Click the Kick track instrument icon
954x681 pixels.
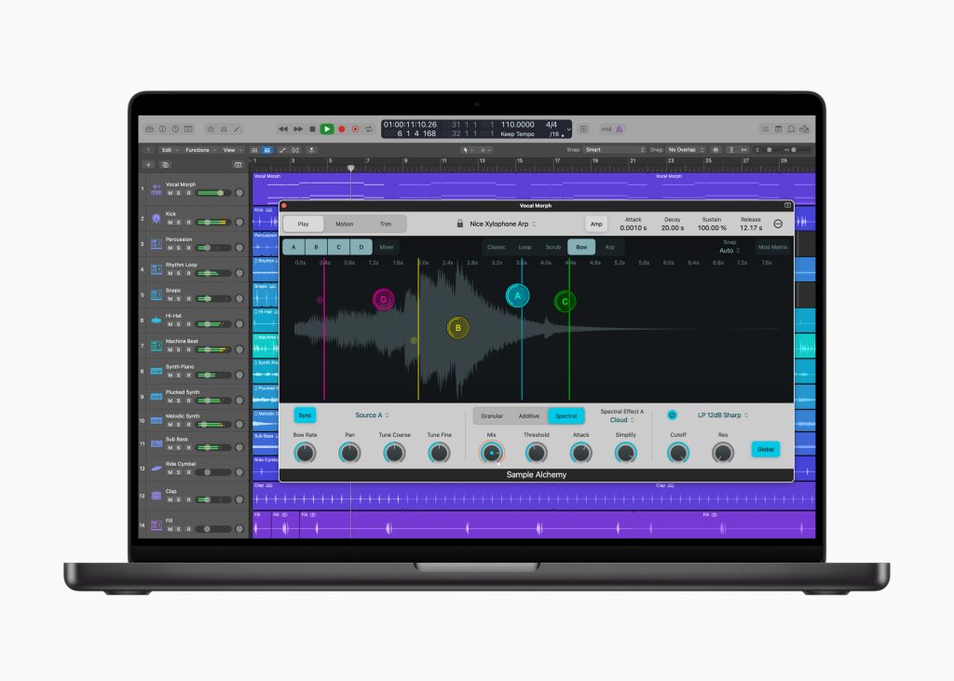(154, 219)
